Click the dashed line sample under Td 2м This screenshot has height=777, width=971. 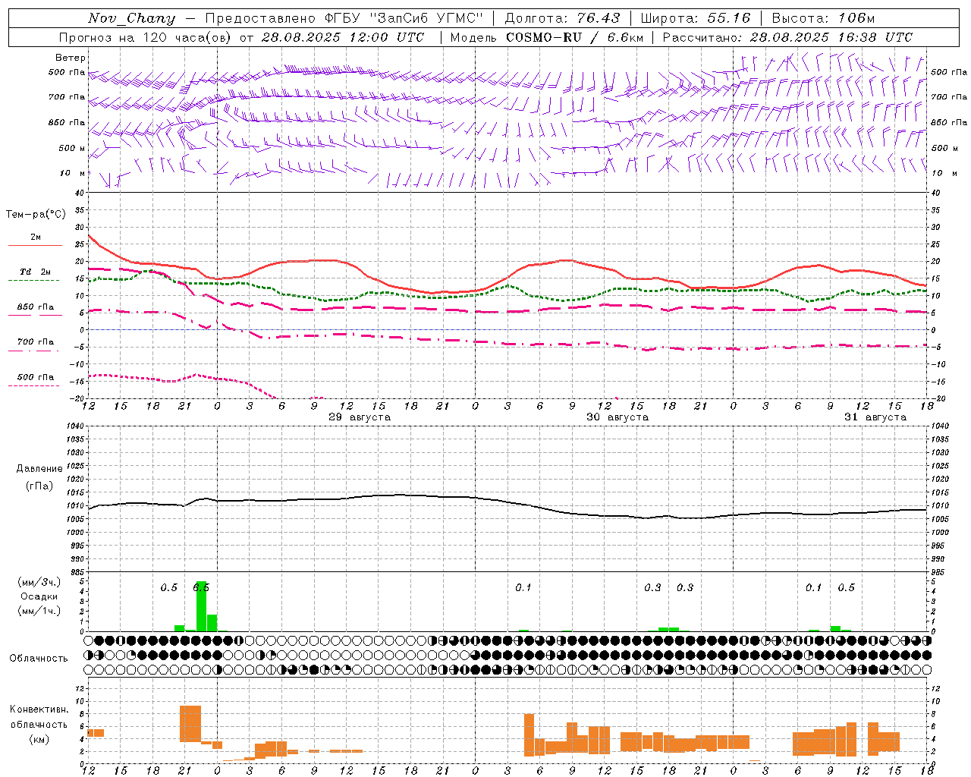click(34, 281)
